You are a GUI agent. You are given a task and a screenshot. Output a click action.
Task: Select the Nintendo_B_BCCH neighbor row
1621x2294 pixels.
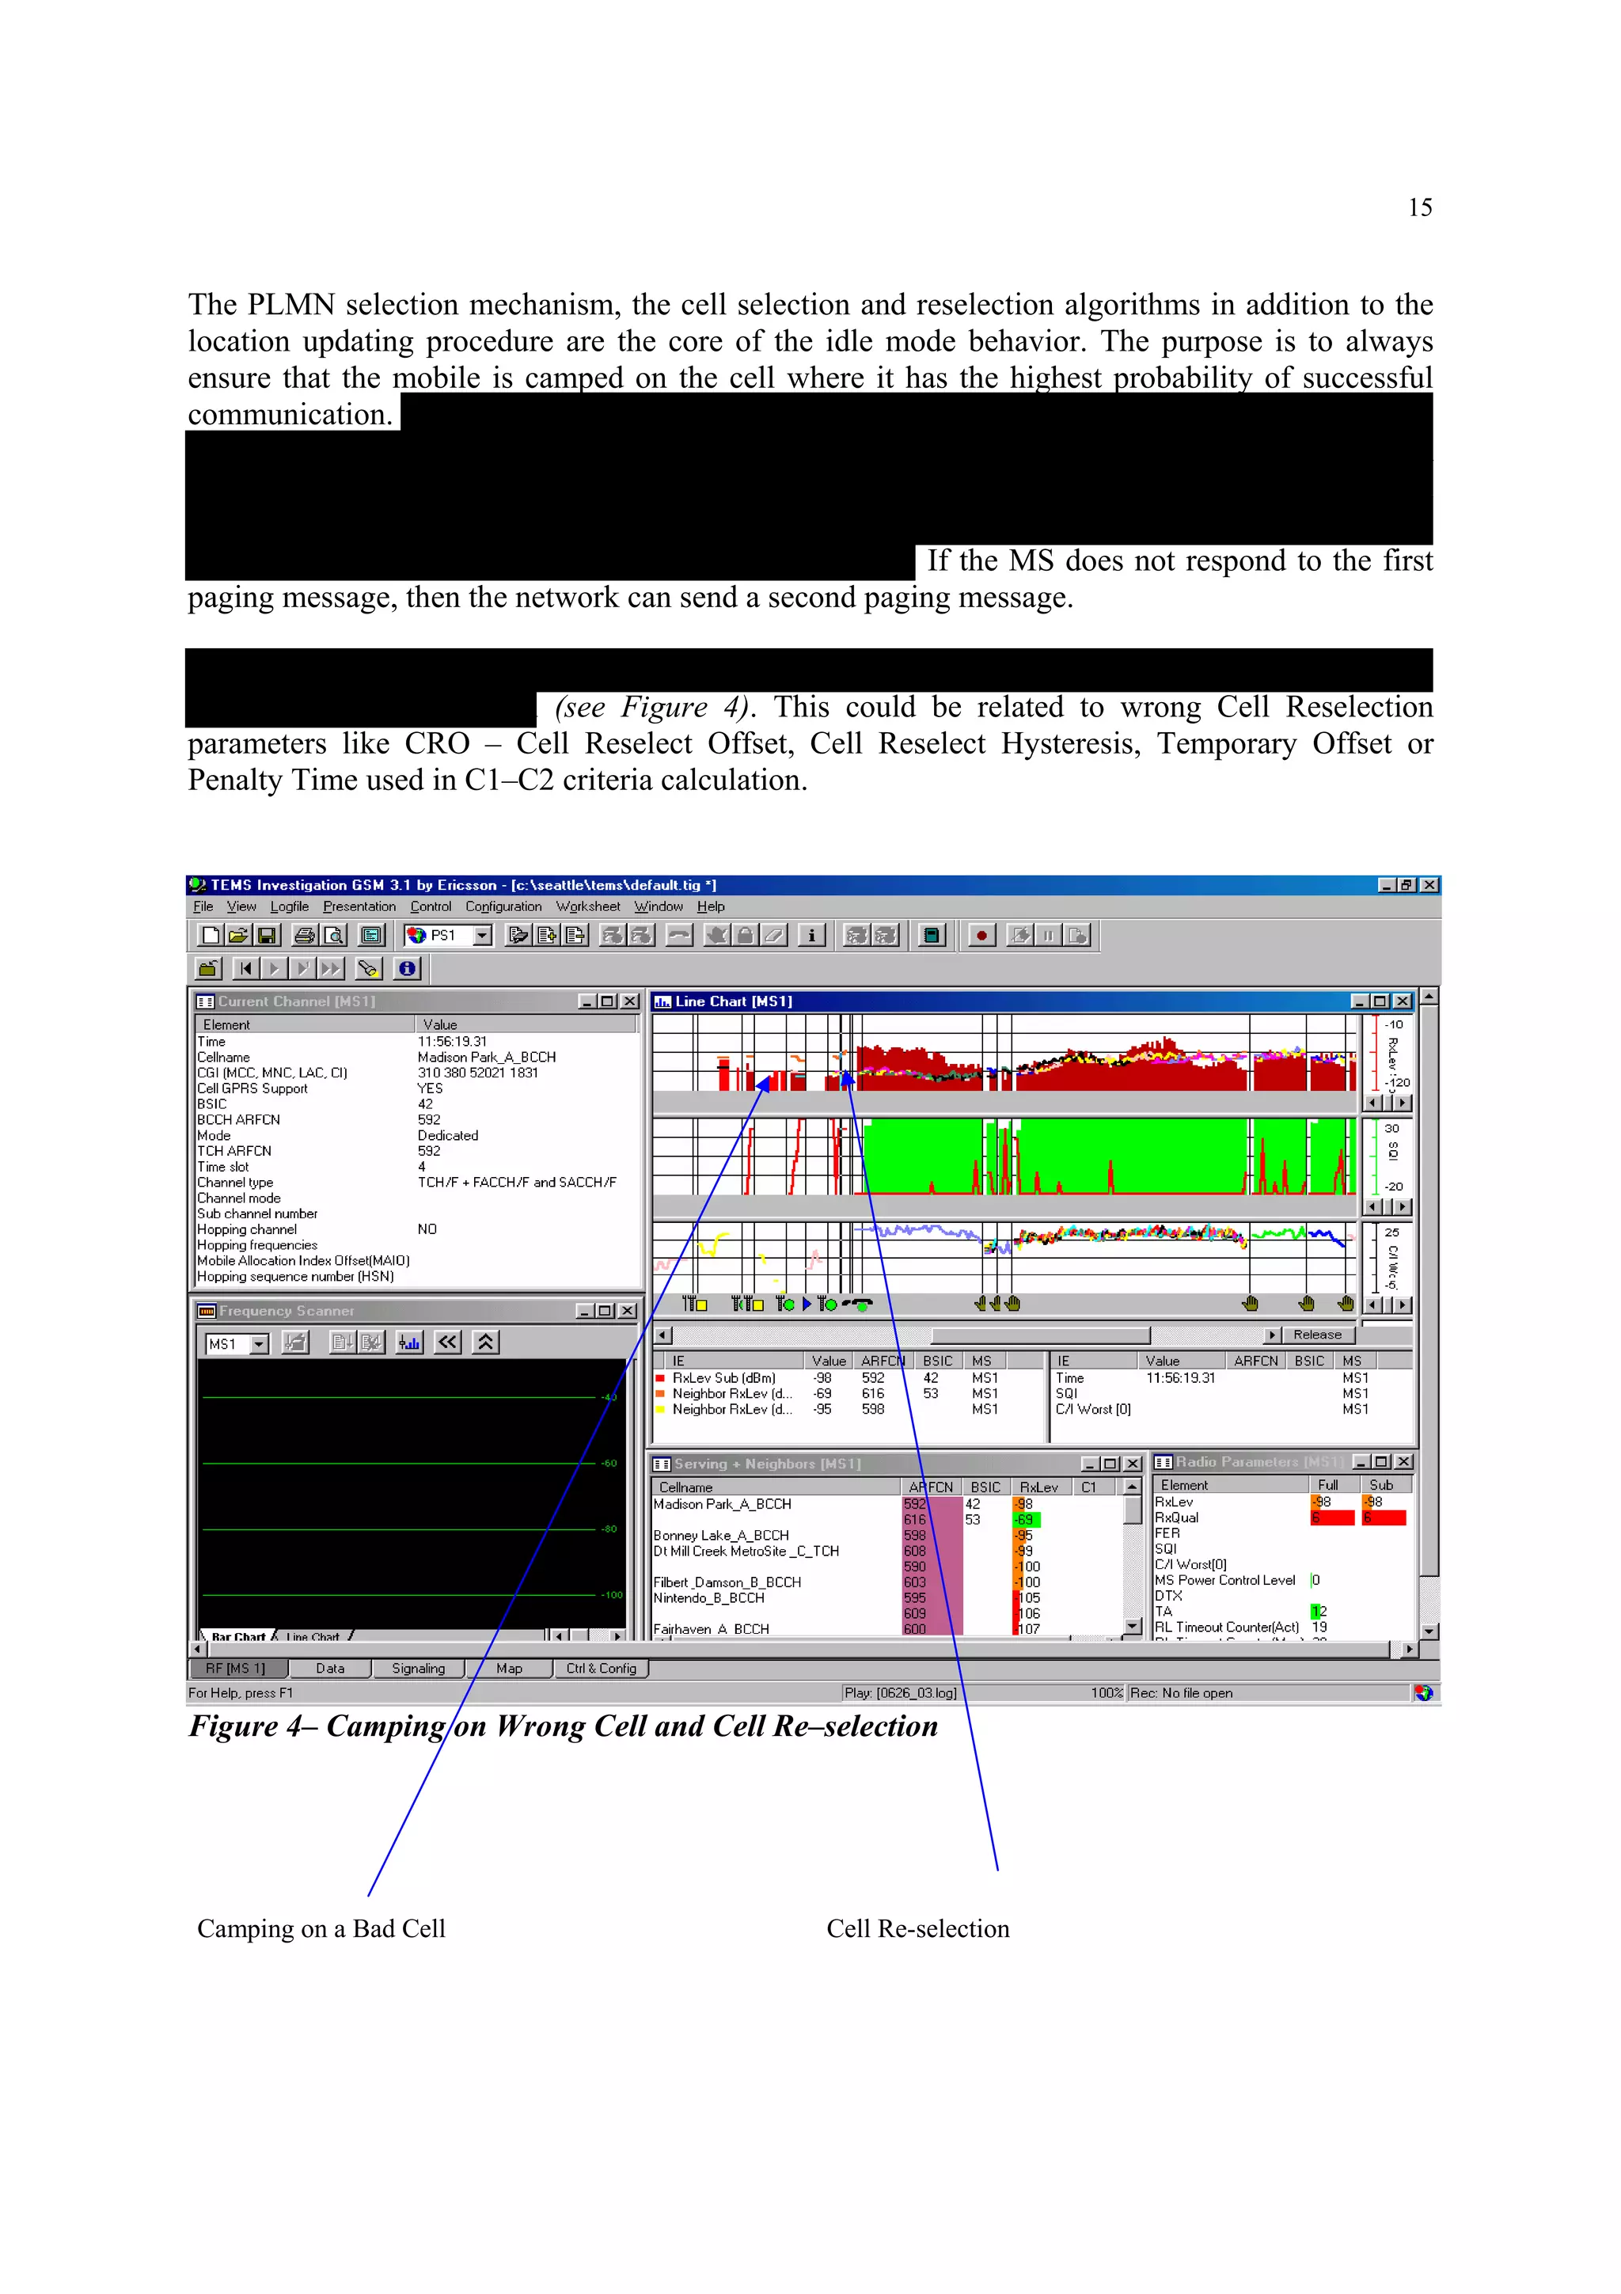click(887, 1597)
